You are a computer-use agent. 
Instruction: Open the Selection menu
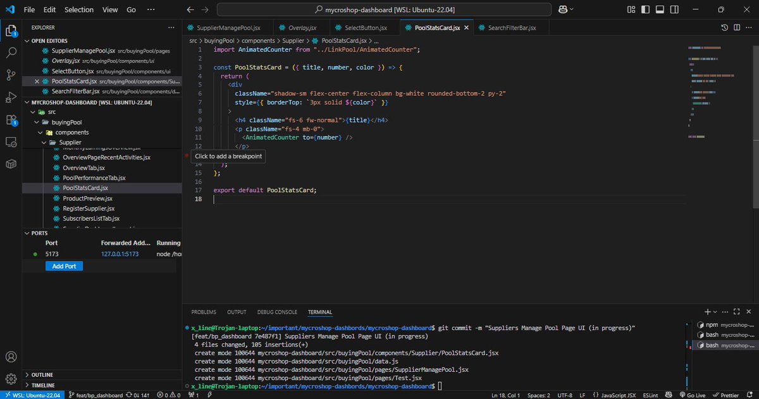pos(79,10)
